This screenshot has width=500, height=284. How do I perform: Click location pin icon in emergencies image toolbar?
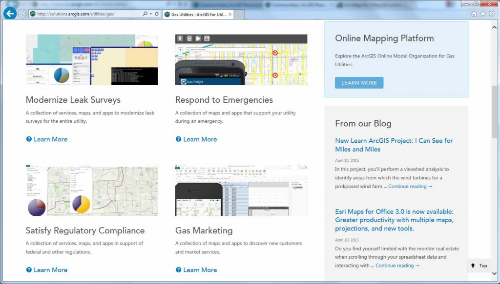click(x=180, y=38)
